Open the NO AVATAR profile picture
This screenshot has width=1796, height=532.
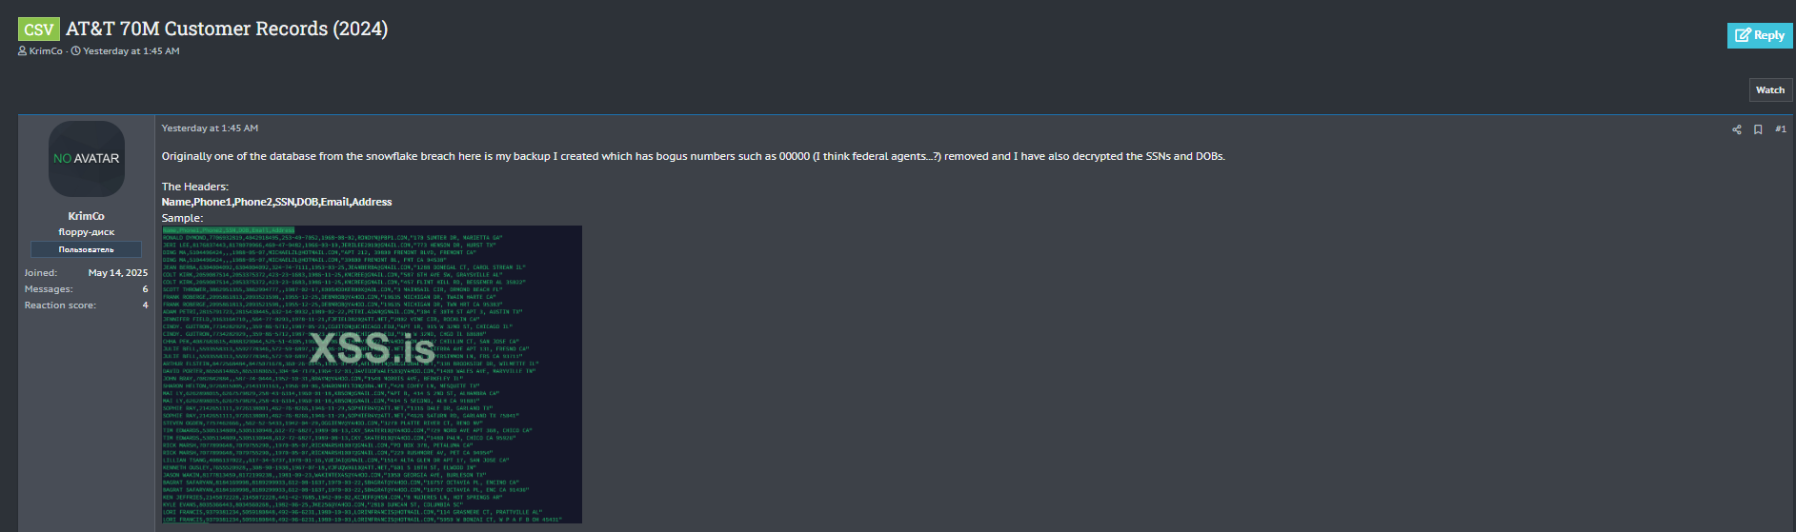(87, 159)
